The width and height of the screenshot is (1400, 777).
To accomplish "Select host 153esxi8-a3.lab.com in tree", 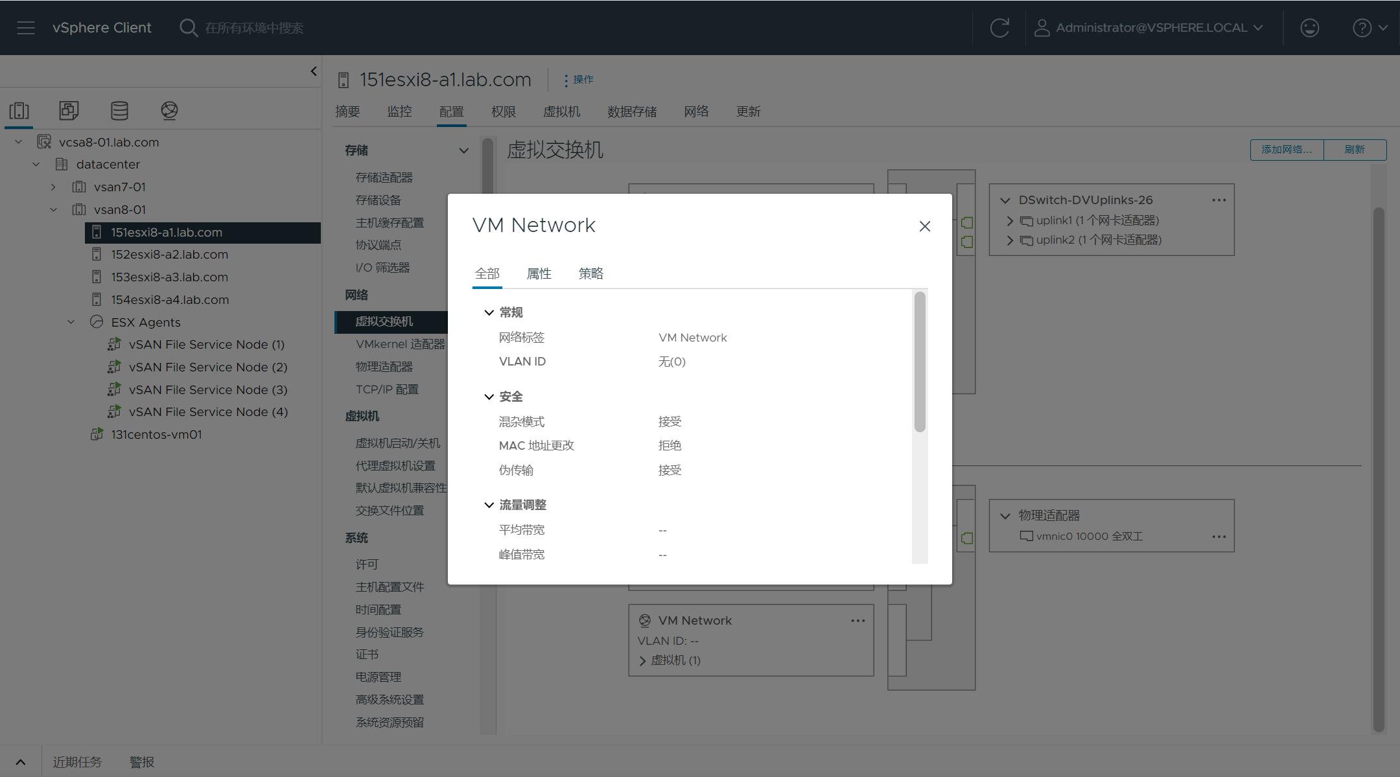I will [169, 277].
